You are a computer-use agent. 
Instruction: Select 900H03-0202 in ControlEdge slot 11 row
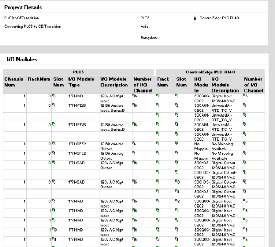pos(202,194)
